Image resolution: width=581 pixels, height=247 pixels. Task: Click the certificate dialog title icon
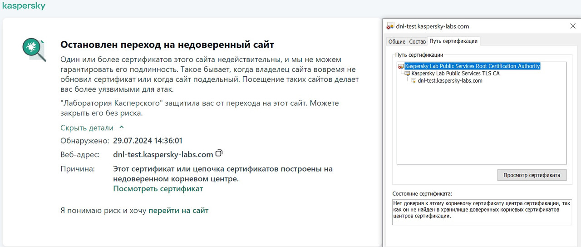tap(390, 26)
